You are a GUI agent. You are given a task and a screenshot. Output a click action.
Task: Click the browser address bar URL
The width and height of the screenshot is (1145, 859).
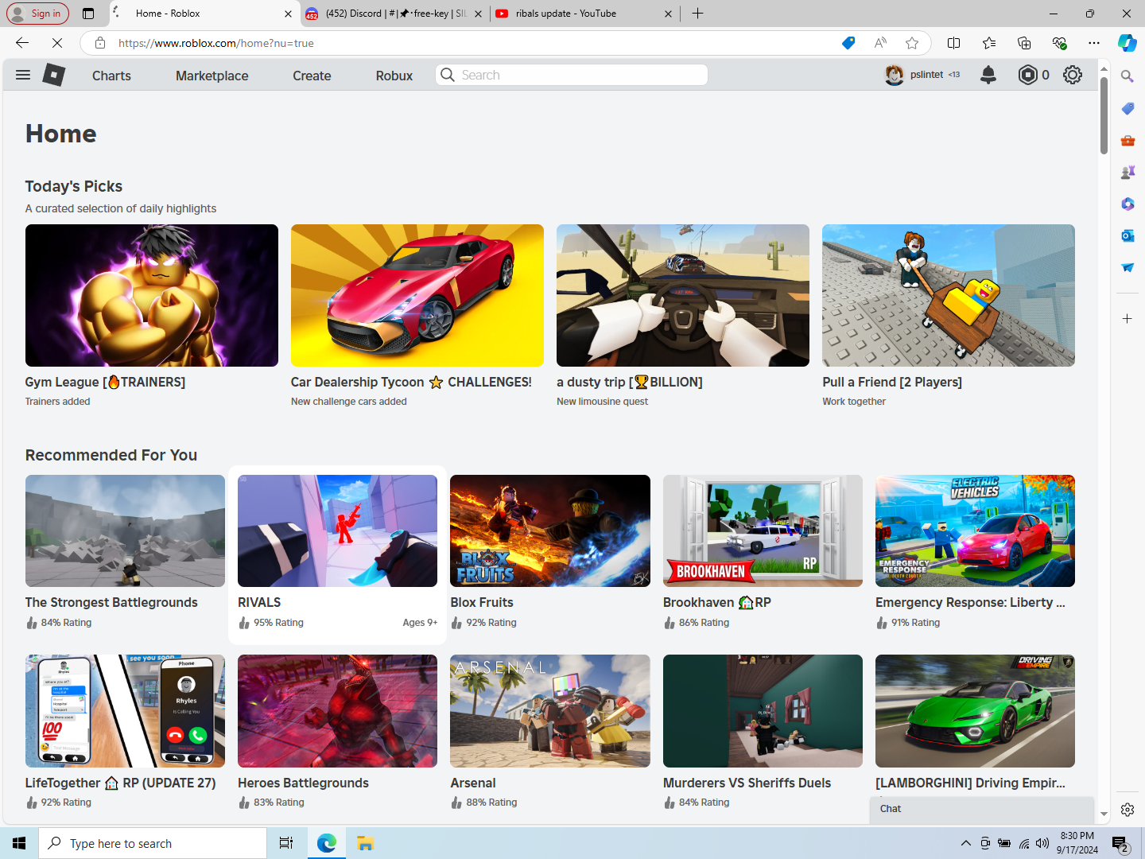(216, 43)
